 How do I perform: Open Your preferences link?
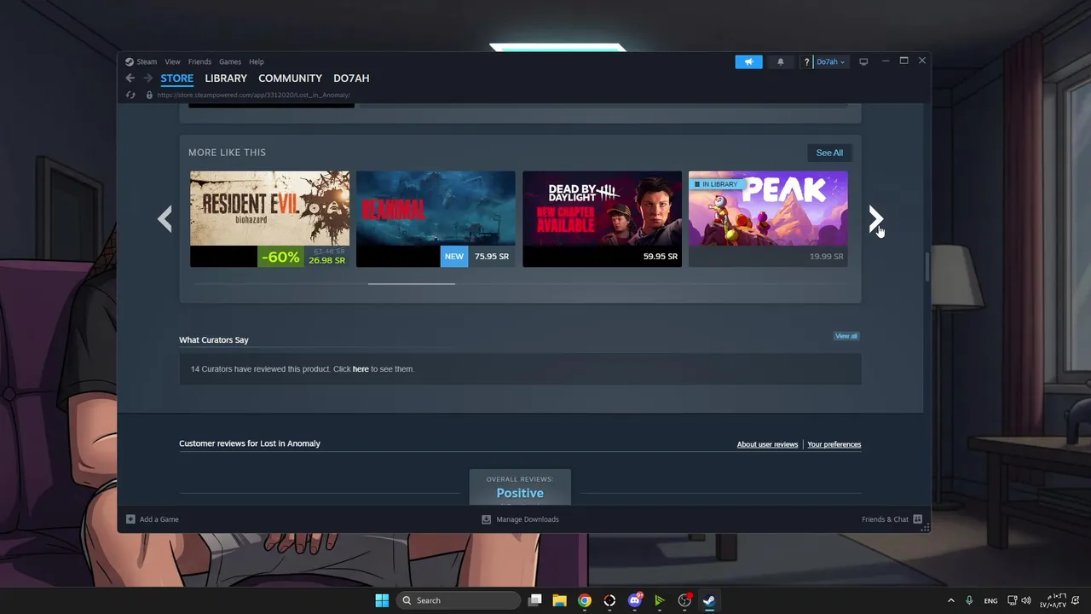pos(834,444)
